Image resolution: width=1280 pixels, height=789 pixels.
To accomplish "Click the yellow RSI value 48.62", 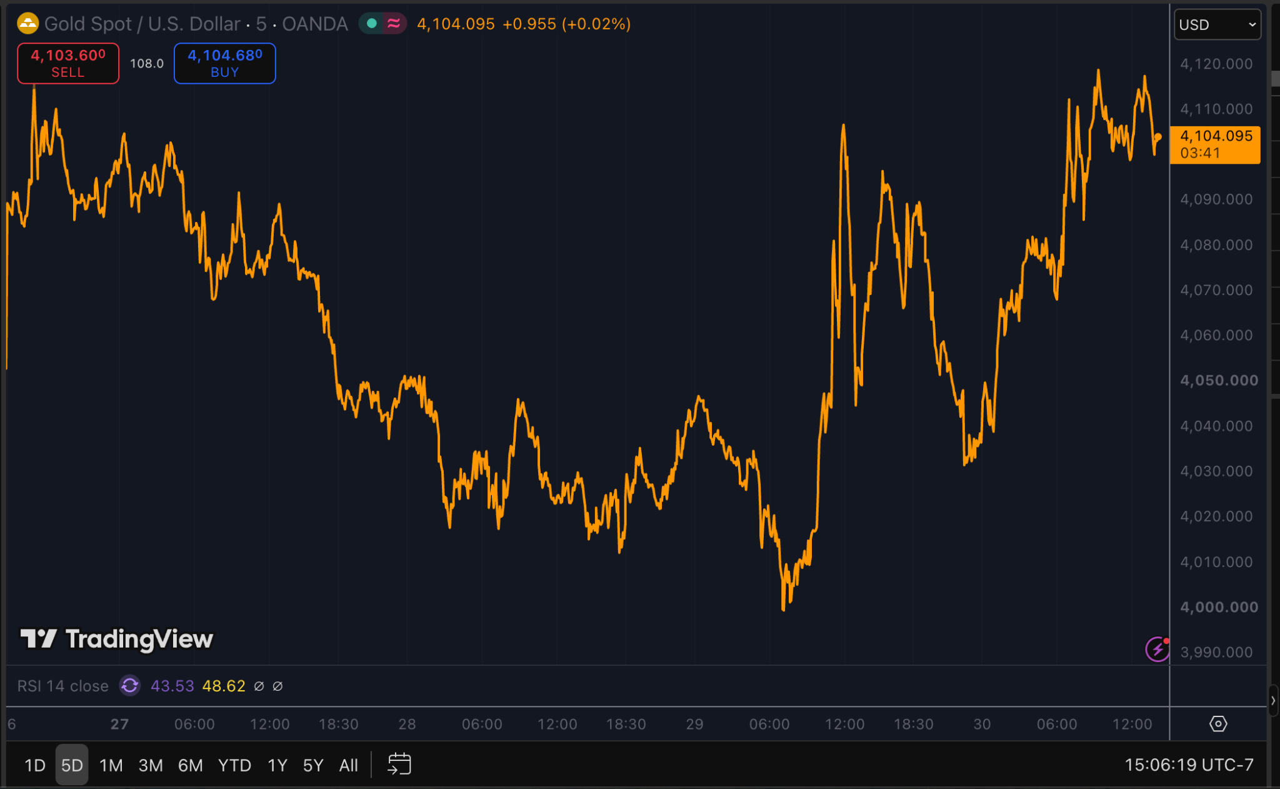I will point(224,686).
